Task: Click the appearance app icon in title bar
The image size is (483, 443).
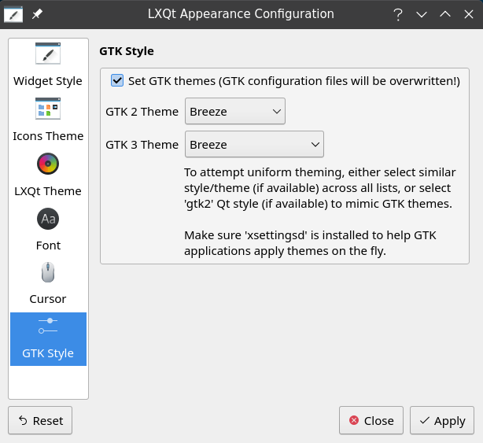Action: (13, 14)
